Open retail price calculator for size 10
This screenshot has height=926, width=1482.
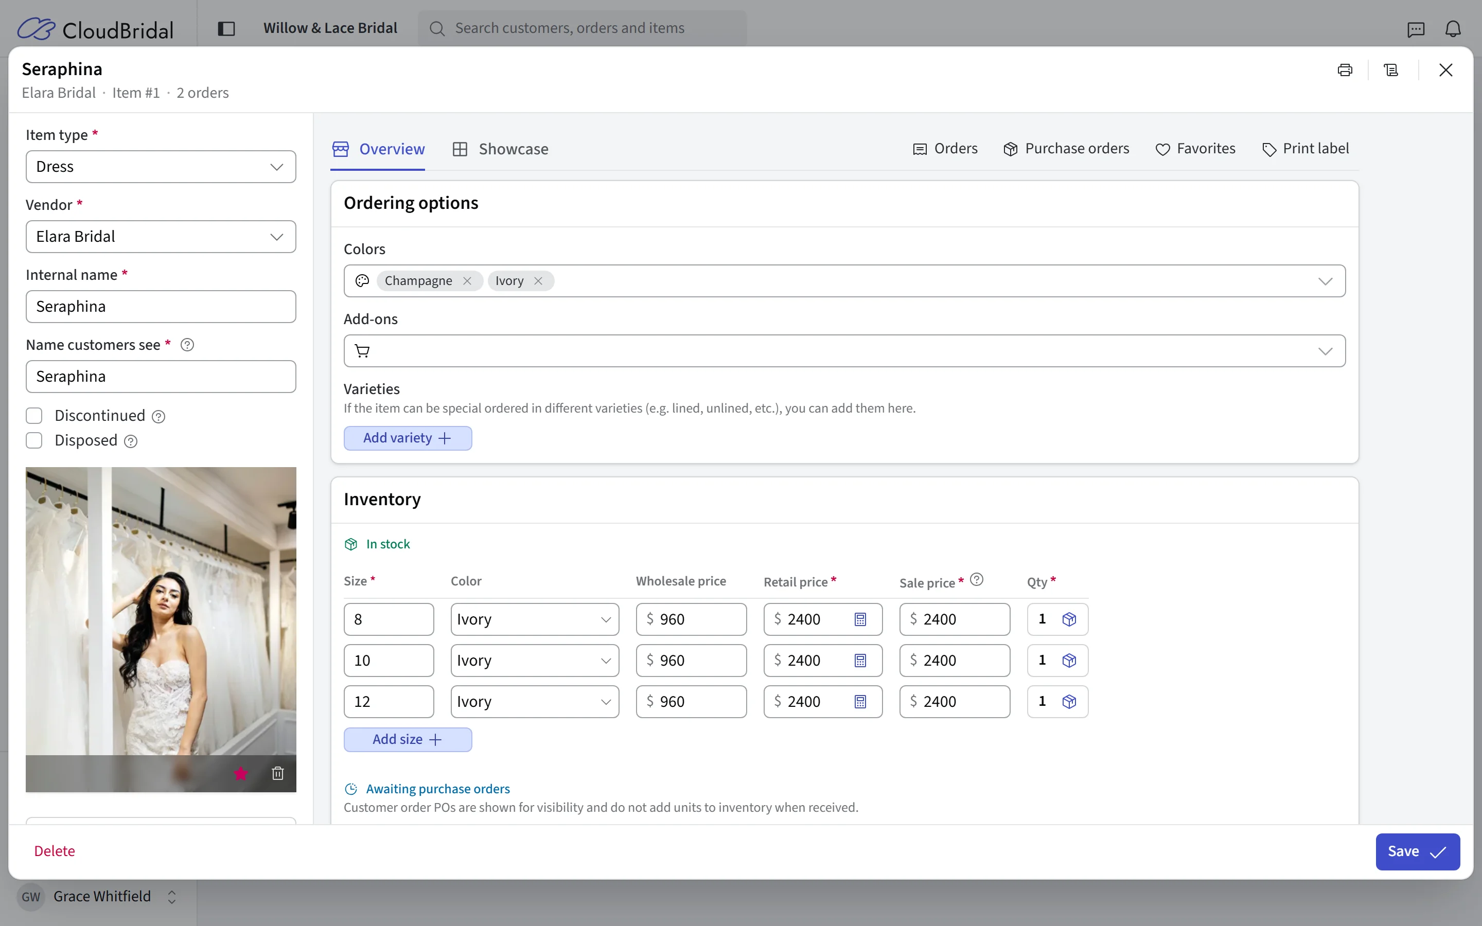pos(860,660)
